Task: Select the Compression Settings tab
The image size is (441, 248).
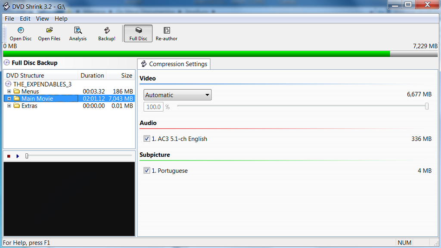Action: coord(174,64)
